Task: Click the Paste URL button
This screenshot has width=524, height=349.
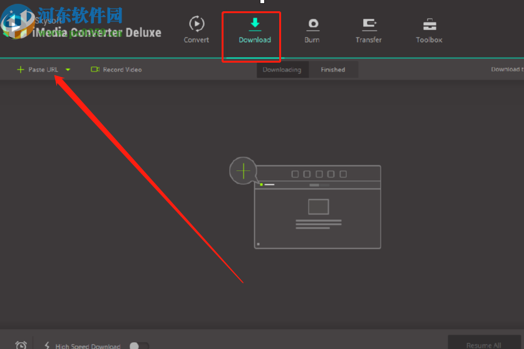Action: point(38,70)
